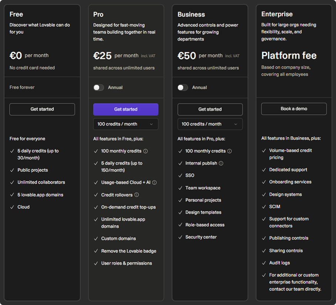Click the 'Free forever' label
Image resolution: width=336 pixels, height=305 pixels.
(x=22, y=87)
